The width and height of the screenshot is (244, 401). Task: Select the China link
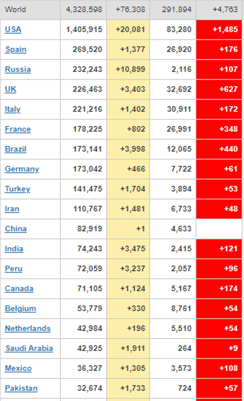16,229
